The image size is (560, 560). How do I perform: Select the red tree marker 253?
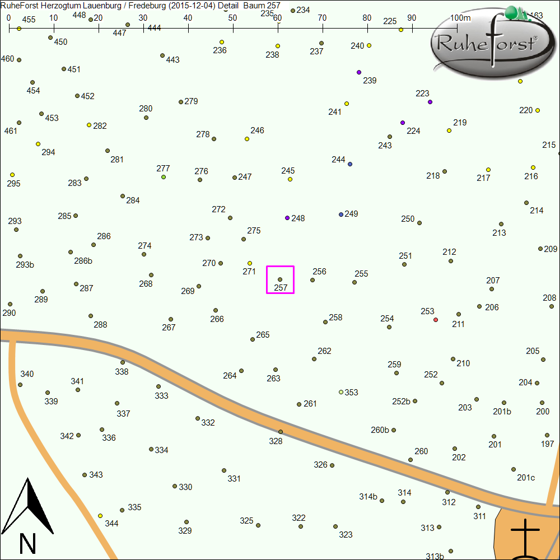(x=436, y=320)
